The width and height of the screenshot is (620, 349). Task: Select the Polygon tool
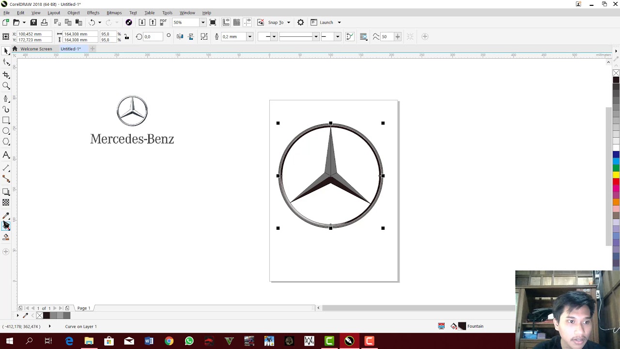tap(6, 142)
